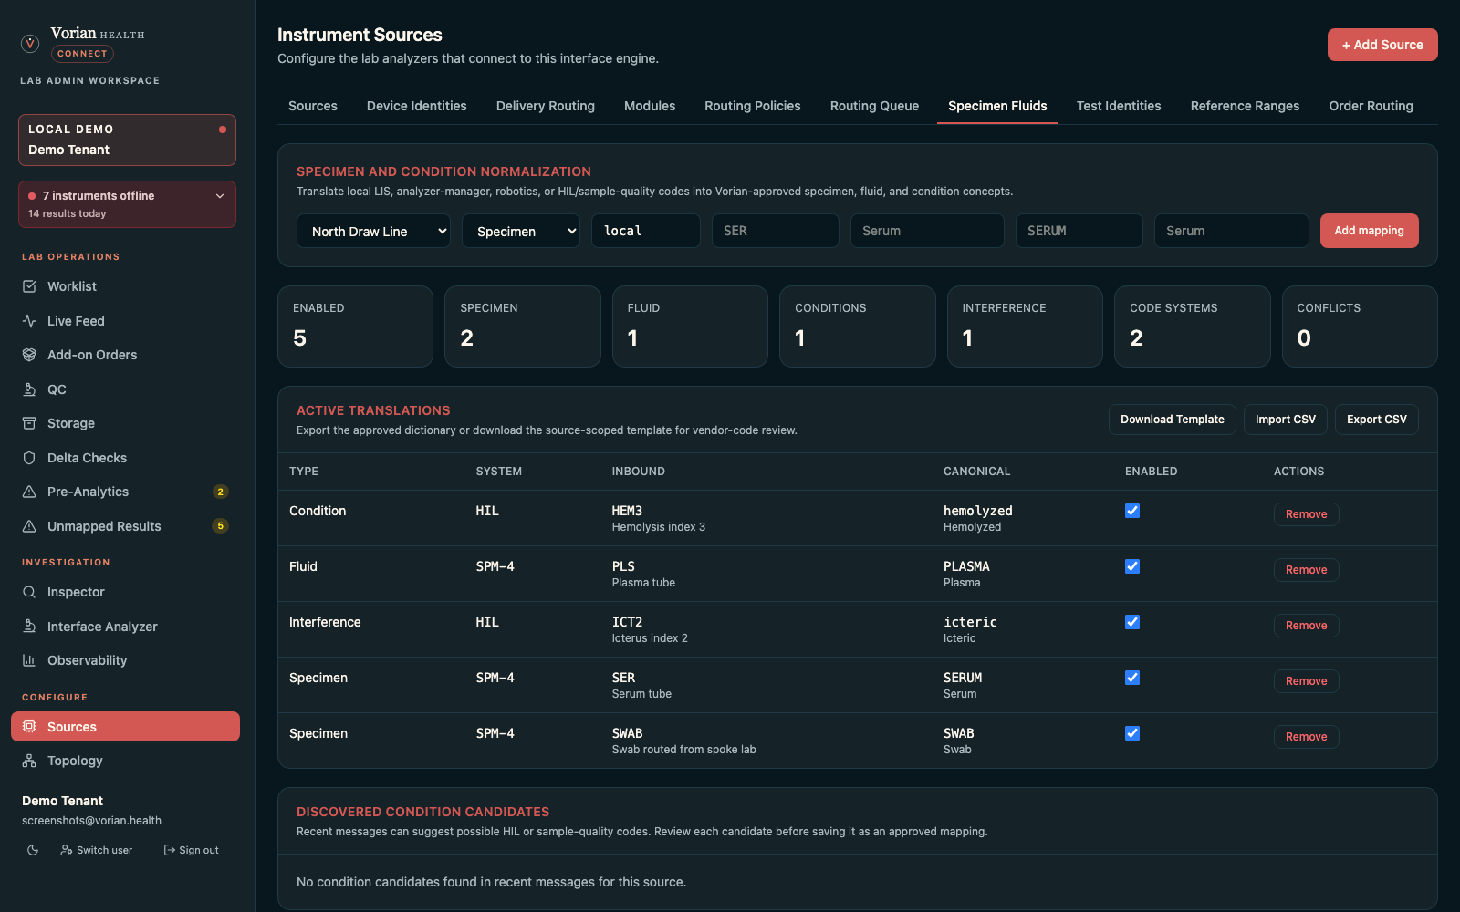Uncheck enabled box for PLS fluid row
Image resolution: width=1460 pixels, height=912 pixels.
point(1132,566)
